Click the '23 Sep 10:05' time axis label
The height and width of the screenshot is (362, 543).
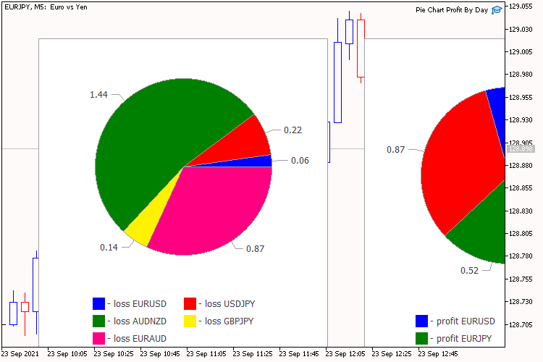67,354
